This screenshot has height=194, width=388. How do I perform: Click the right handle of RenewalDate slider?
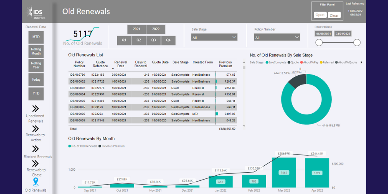357,43
